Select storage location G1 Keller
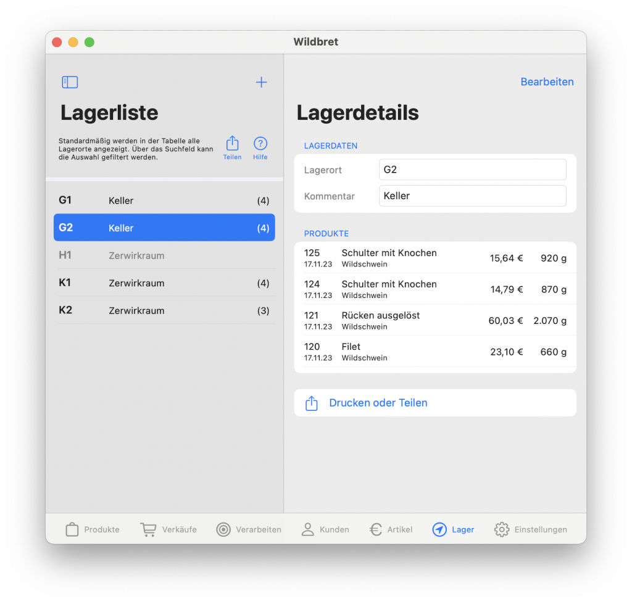The image size is (632, 604). coord(164,201)
